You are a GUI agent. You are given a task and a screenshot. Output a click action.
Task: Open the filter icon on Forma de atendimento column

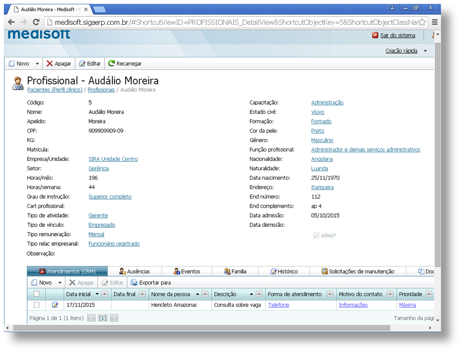point(330,294)
